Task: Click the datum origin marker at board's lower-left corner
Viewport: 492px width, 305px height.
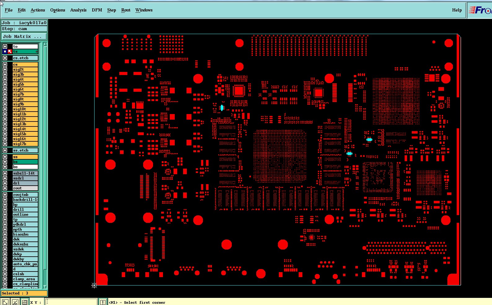Action: coord(94,285)
